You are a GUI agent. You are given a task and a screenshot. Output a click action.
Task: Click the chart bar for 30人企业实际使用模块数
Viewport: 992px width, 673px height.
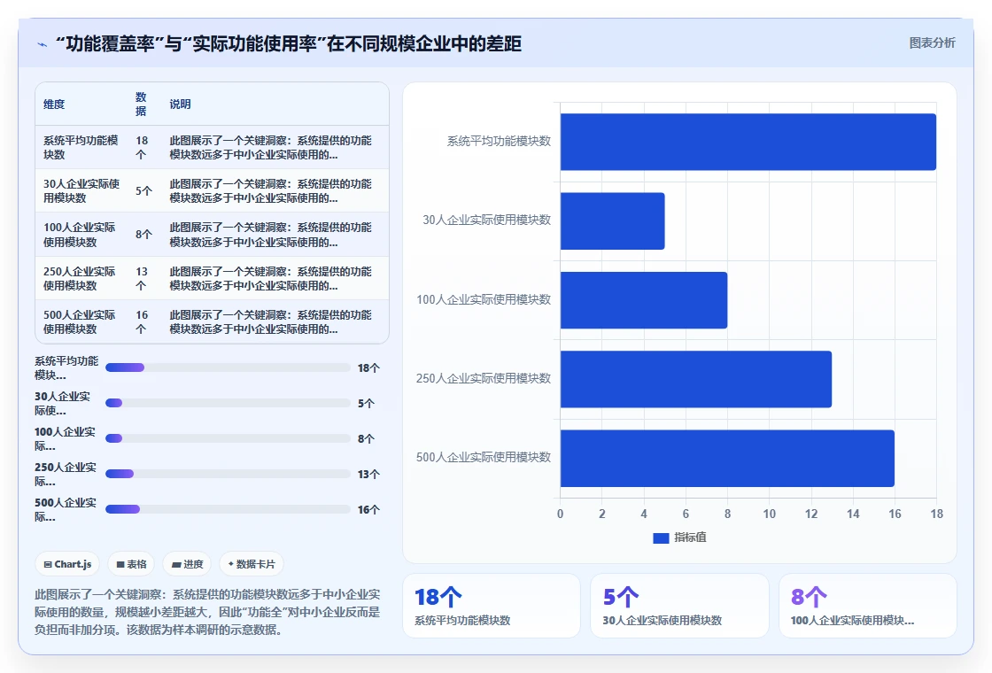pos(612,220)
